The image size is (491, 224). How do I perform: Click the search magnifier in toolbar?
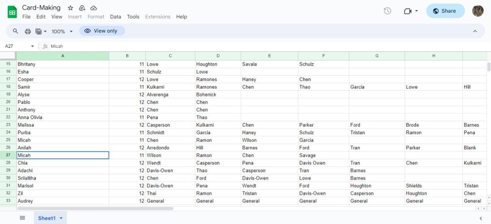16,31
